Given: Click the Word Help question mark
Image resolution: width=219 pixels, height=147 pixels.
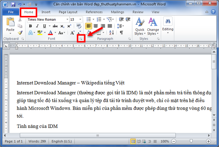Looking at the screenshot, I should point(213,12).
